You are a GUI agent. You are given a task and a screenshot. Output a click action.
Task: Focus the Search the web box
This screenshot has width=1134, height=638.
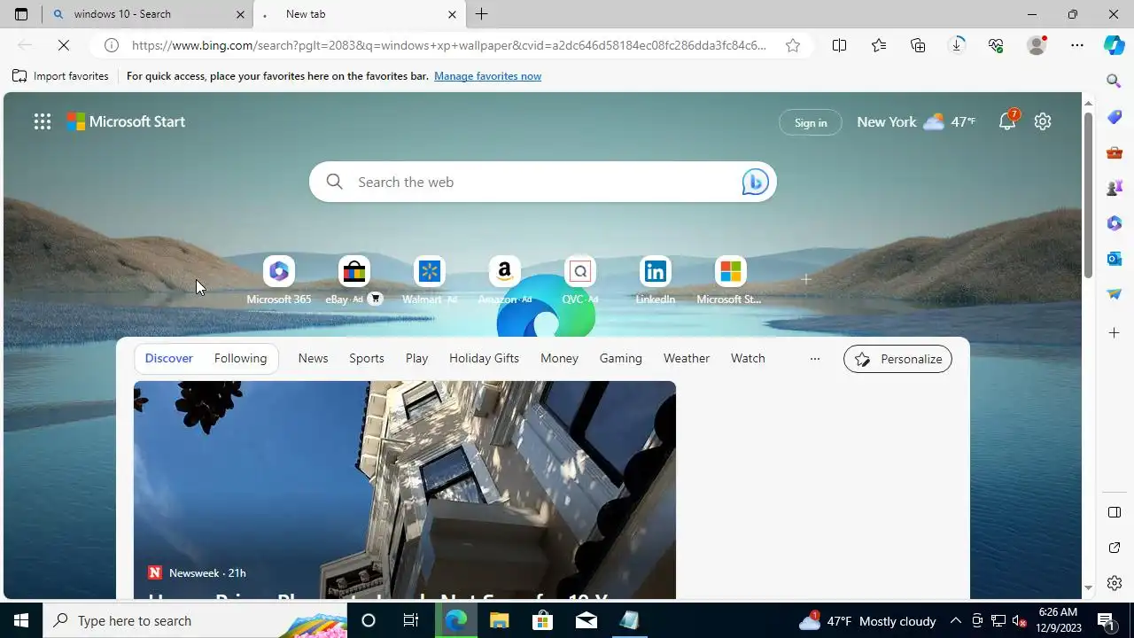[x=543, y=182]
